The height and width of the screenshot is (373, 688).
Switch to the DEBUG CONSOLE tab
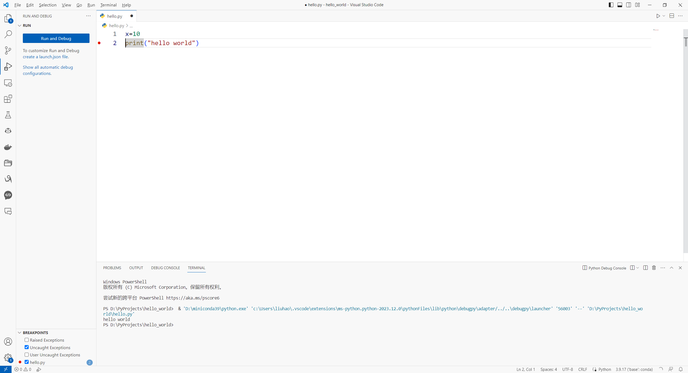[165, 268]
